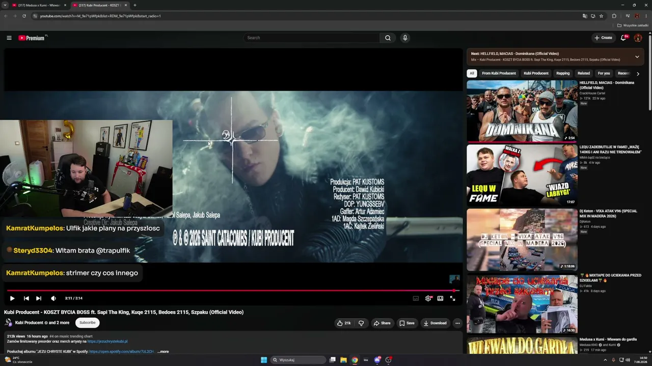Select the For you filter chip

[x=604, y=73]
